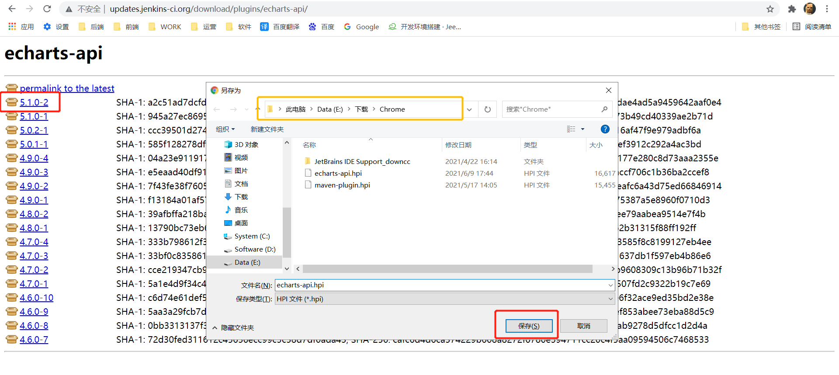Select 文档 in navigation pane
The image size is (839, 375).
tap(236, 184)
